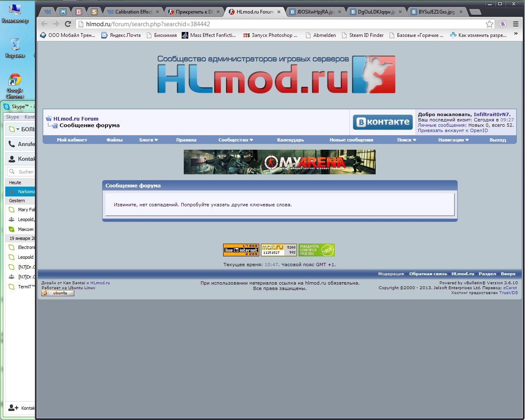Open Мой кабинет in forum navbar

(x=72, y=140)
